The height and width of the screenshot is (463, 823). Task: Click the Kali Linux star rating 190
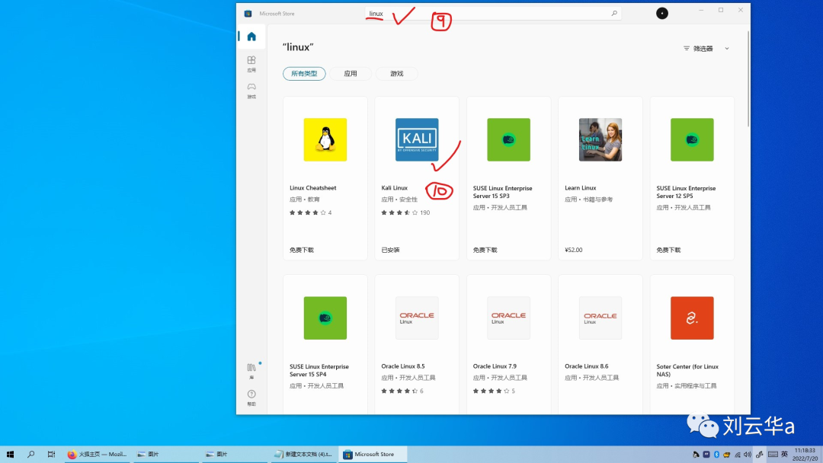coord(405,212)
